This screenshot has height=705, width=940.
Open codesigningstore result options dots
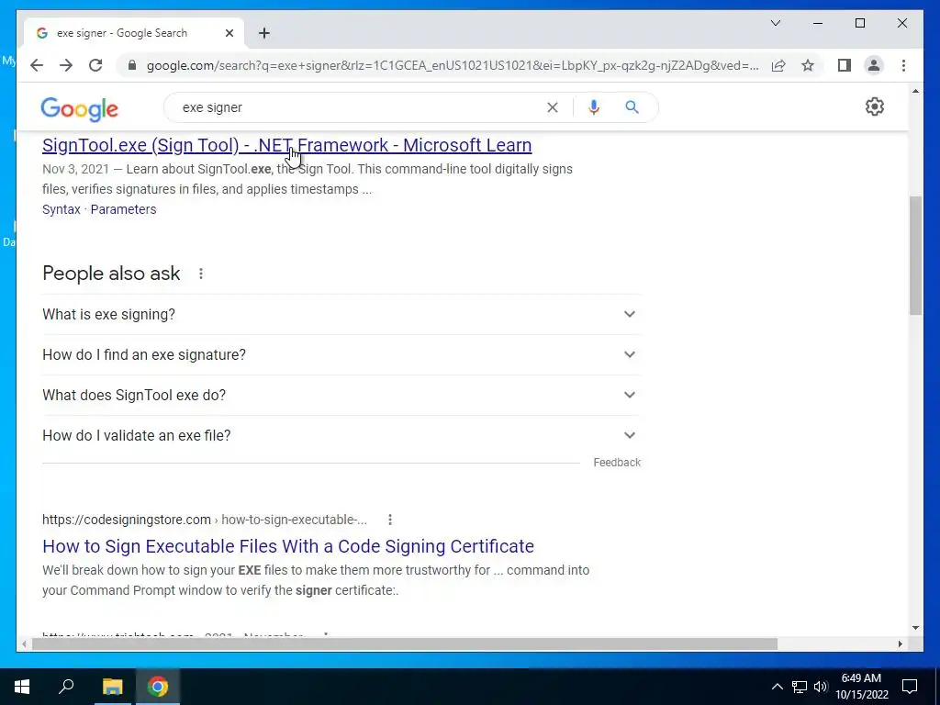pyautogui.click(x=389, y=520)
